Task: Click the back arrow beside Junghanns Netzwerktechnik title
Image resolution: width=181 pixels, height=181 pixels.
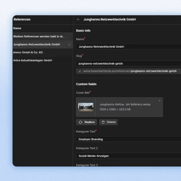Action: tap(78, 20)
